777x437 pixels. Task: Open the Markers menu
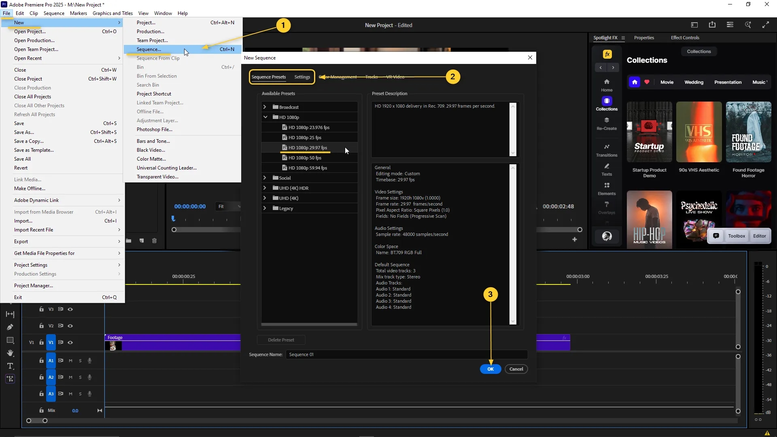pos(78,13)
